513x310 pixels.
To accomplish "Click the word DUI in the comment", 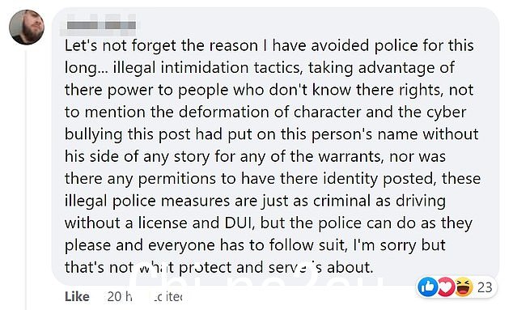I will coord(237,223).
